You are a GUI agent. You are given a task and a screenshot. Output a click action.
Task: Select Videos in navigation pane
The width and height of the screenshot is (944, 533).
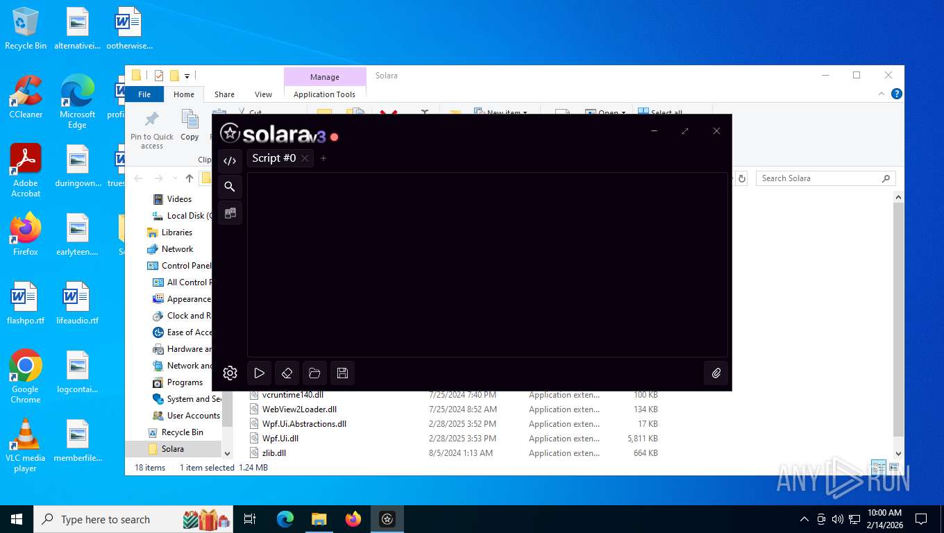(x=179, y=199)
